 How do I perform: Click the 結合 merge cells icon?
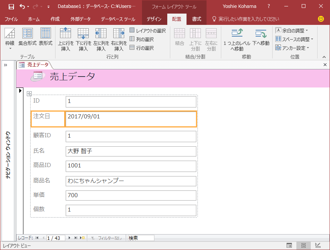point(179,37)
